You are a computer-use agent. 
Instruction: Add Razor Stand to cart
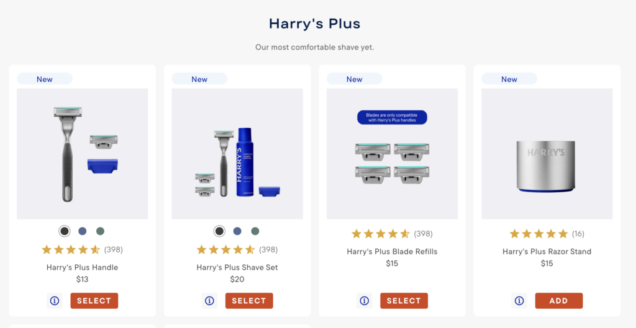pos(559,301)
